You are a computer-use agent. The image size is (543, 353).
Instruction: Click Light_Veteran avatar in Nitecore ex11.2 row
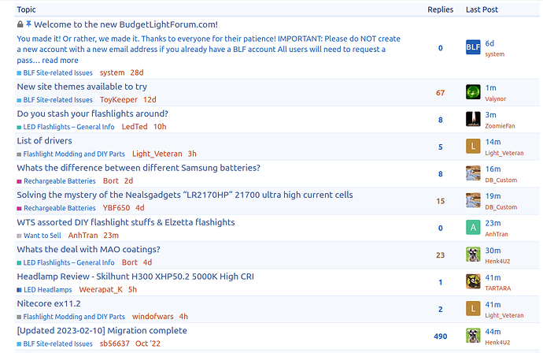[x=473, y=308]
